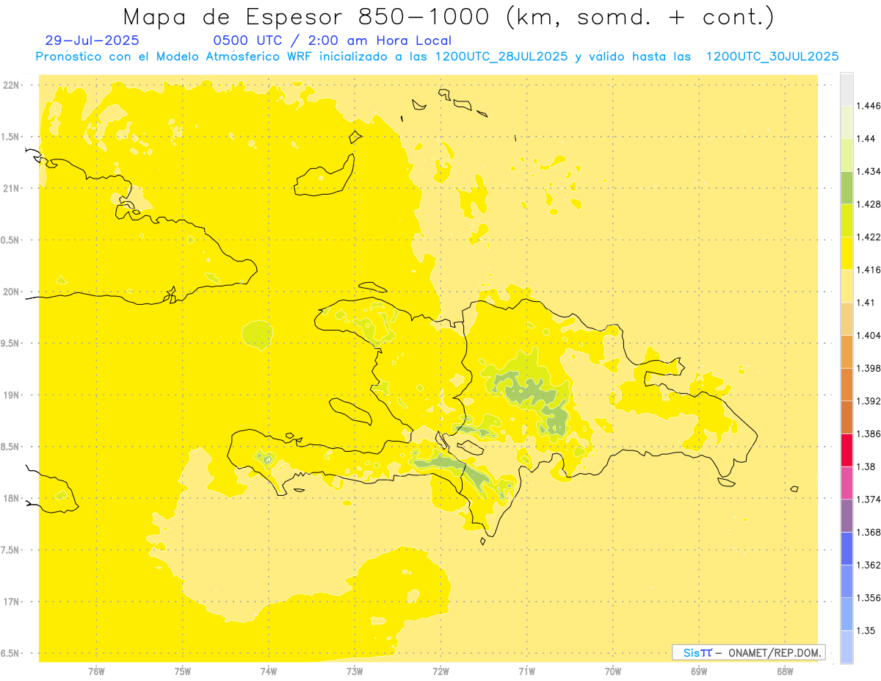
Task: Click the latitude axis label "1.5N"
Action: 11,137
